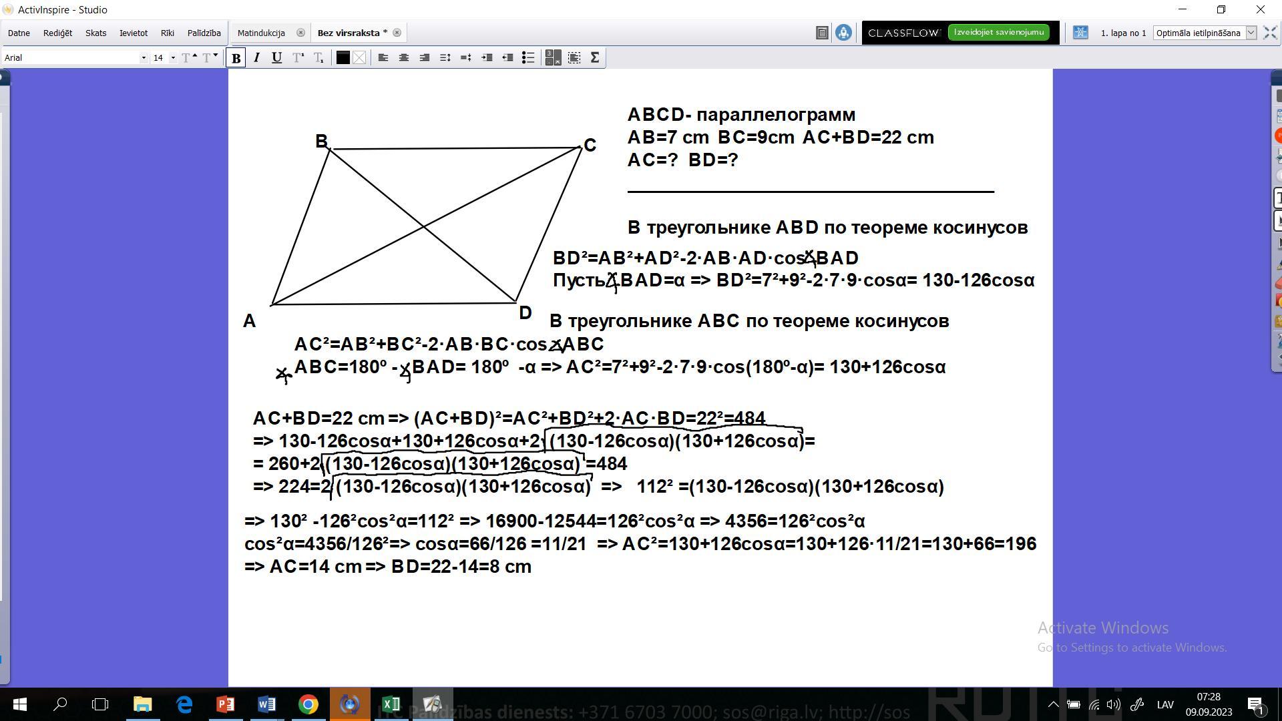Open the notification center

click(1255, 704)
